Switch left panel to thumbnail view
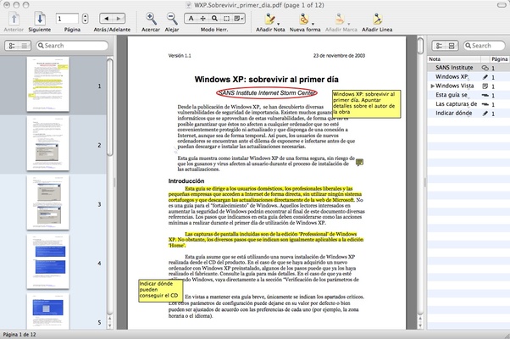 [12, 46]
